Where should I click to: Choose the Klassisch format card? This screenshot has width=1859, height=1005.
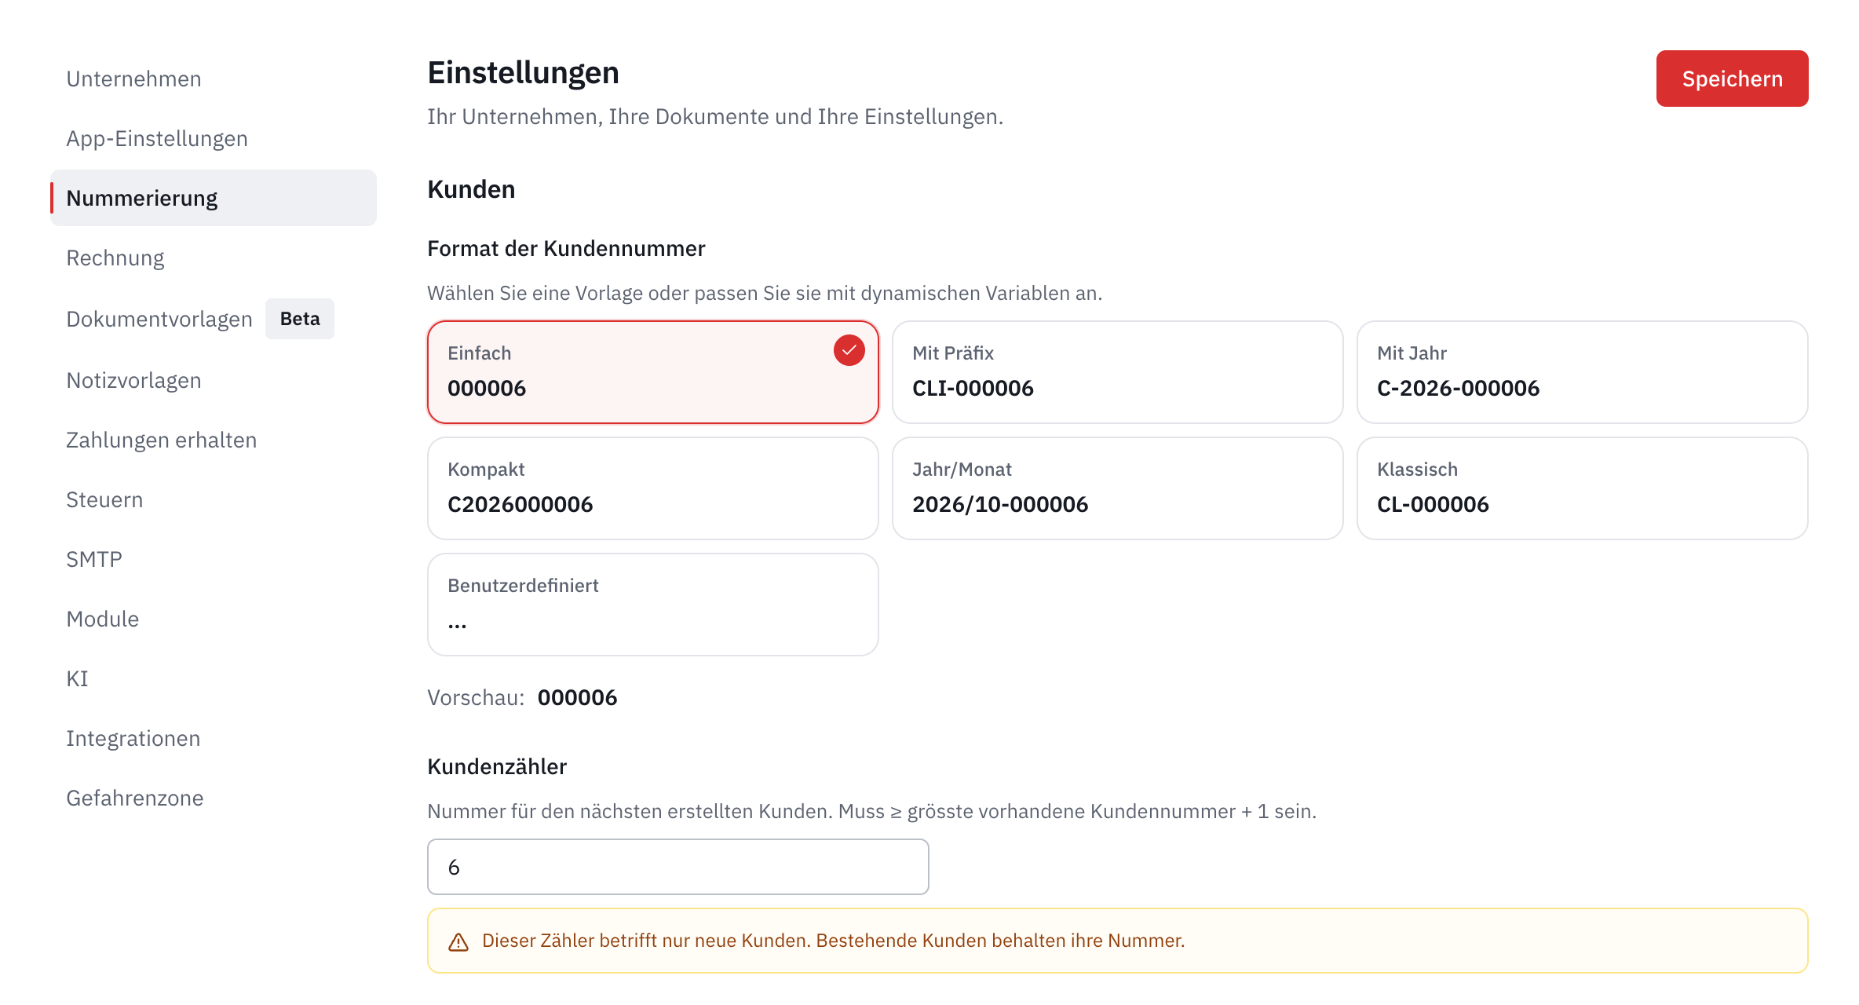[1582, 488]
